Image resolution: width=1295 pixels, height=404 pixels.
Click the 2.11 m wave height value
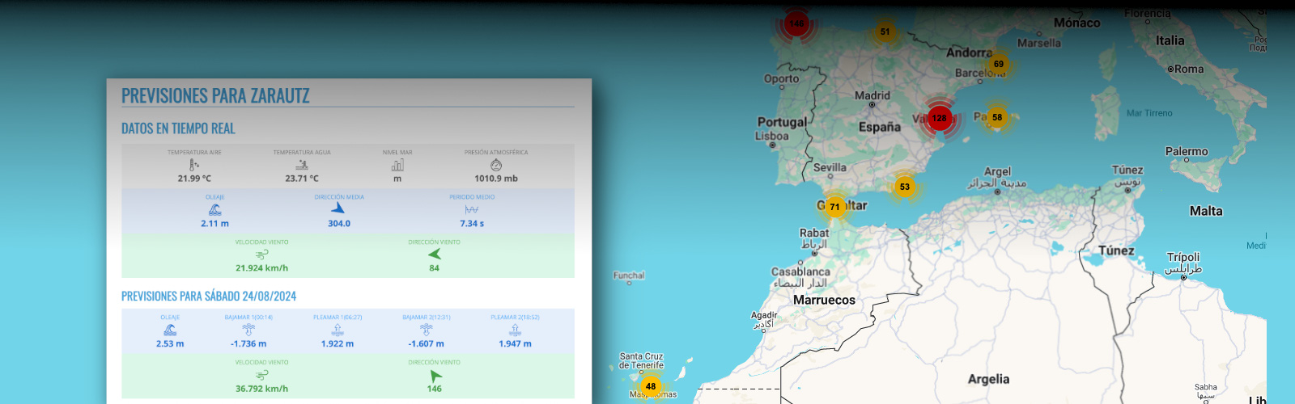214,224
